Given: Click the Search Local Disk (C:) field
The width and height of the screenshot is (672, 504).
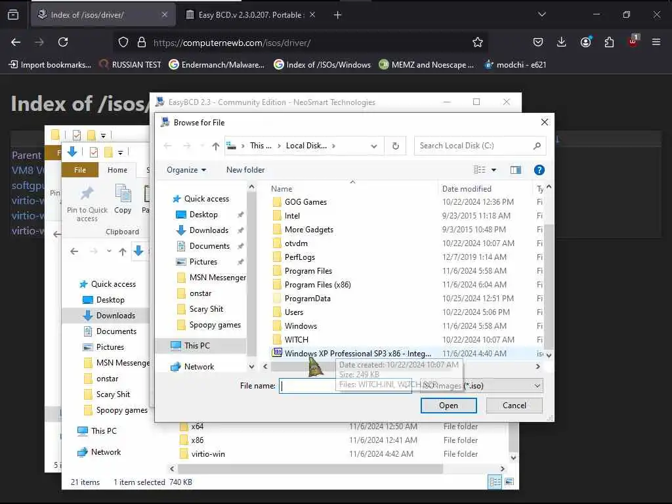Looking at the screenshot, I should pyautogui.click(x=480, y=146).
